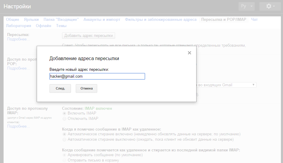Select Архивировать сообщение radio option
Image resolution: width=283 pixels, height=163 pixels.
point(64,155)
